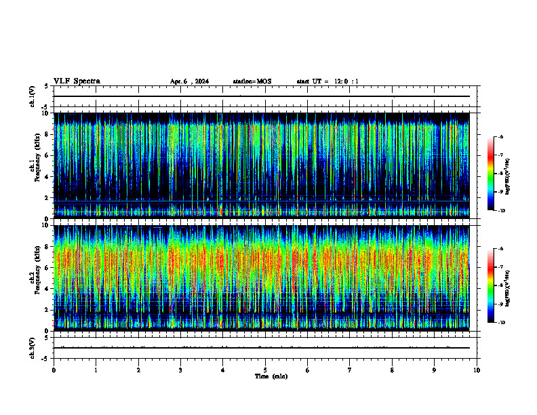Click ch.2 frequency tick label "2"
Screen dimensions: 537x415
tap(47, 310)
